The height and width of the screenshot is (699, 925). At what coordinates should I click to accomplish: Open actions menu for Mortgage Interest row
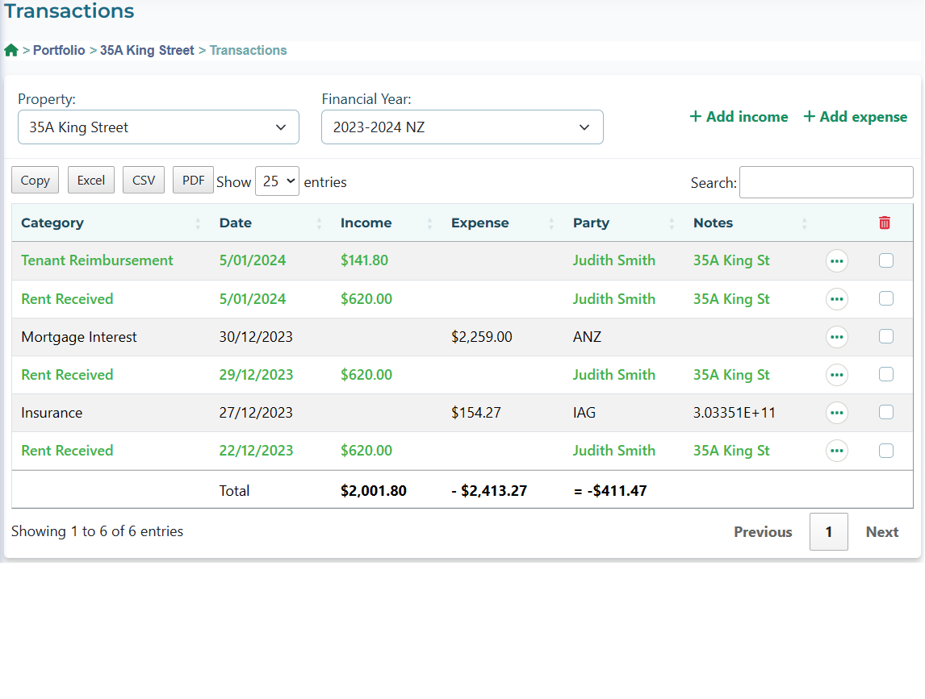(x=837, y=337)
